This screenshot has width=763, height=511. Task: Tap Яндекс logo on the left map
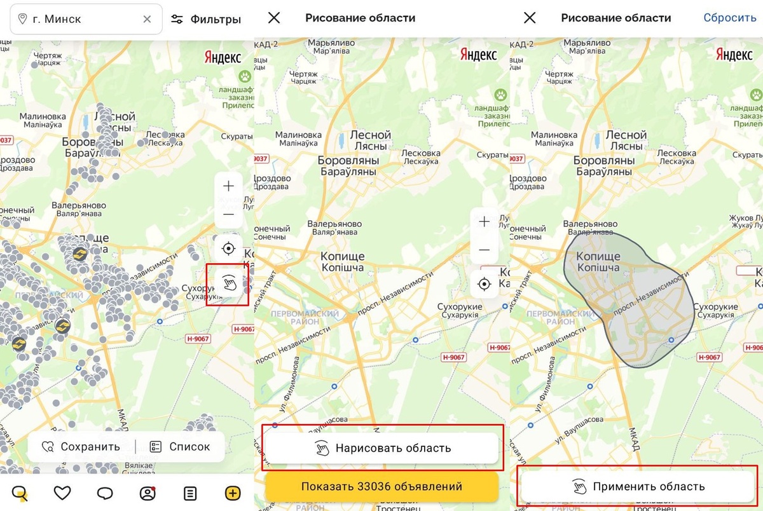[223, 57]
